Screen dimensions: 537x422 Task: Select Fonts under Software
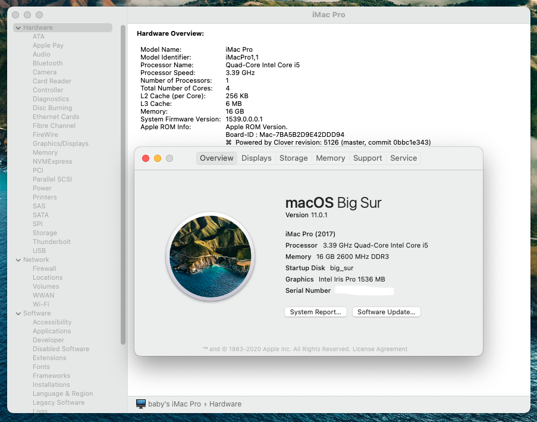pyautogui.click(x=41, y=367)
